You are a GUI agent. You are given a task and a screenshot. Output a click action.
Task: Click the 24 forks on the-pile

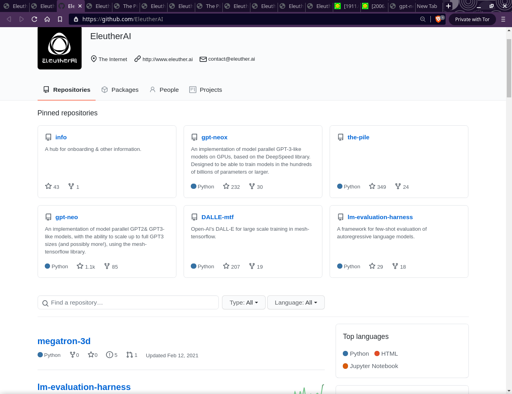(402, 186)
